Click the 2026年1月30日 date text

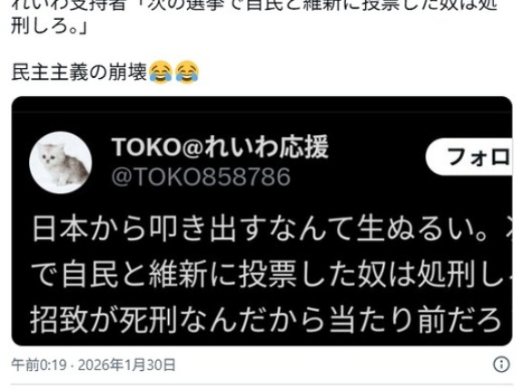[x=126, y=365]
